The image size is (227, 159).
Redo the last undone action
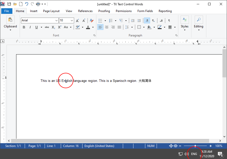[x=32, y=4]
